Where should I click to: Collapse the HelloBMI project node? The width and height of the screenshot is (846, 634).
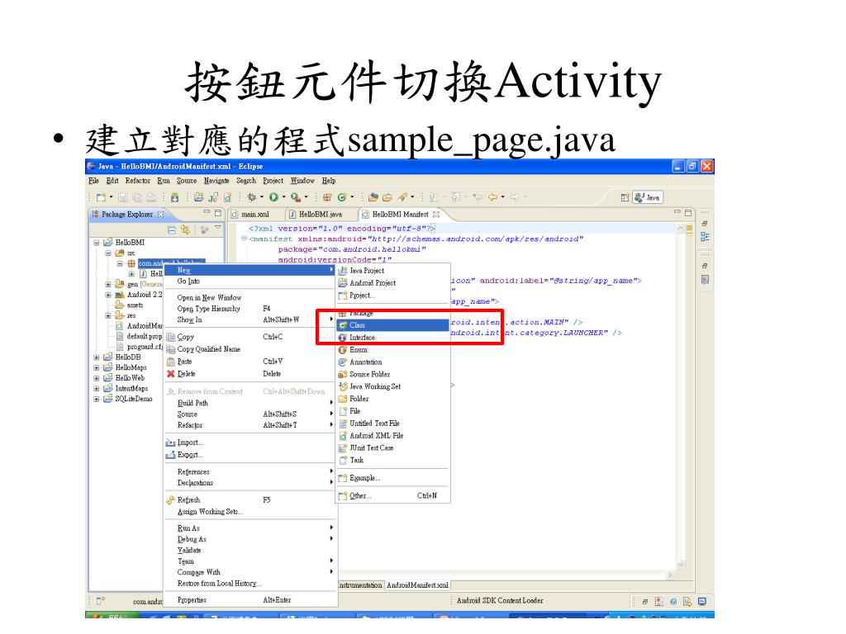(x=97, y=243)
